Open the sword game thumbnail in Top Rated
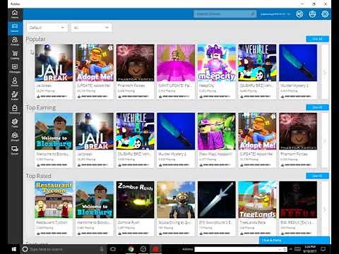The image size is (339, 254). (x=217, y=200)
